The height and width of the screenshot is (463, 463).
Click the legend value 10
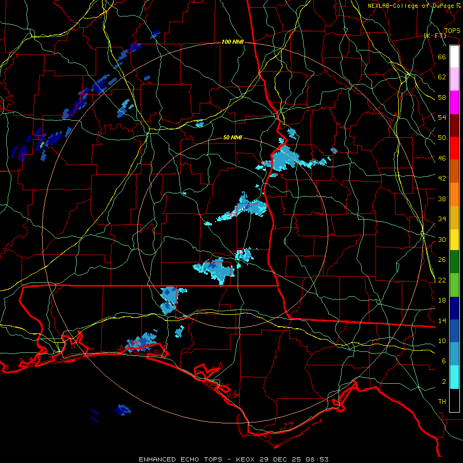(x=442, y=341)
